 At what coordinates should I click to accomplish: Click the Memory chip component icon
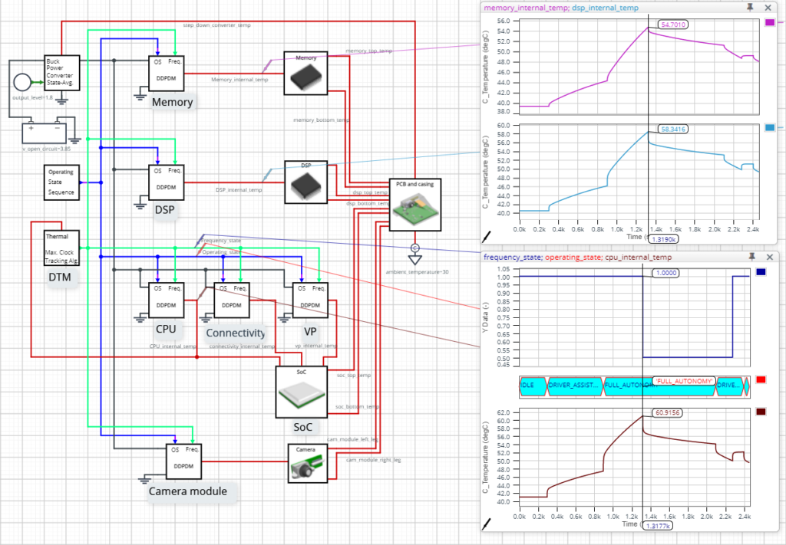coord(305,72)
